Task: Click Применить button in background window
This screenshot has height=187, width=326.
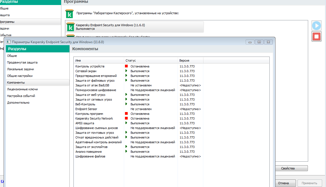Action: pyautogui.click(x=309, y=183)
